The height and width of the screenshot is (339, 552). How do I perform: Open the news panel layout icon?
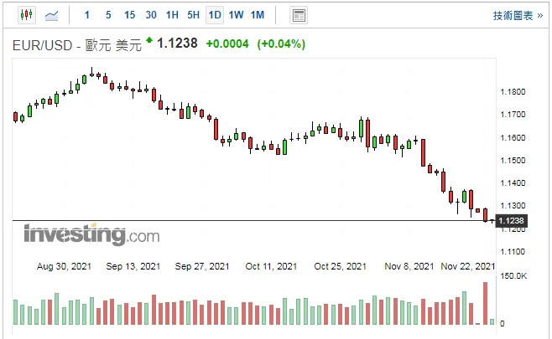click(x=298, y=15)
